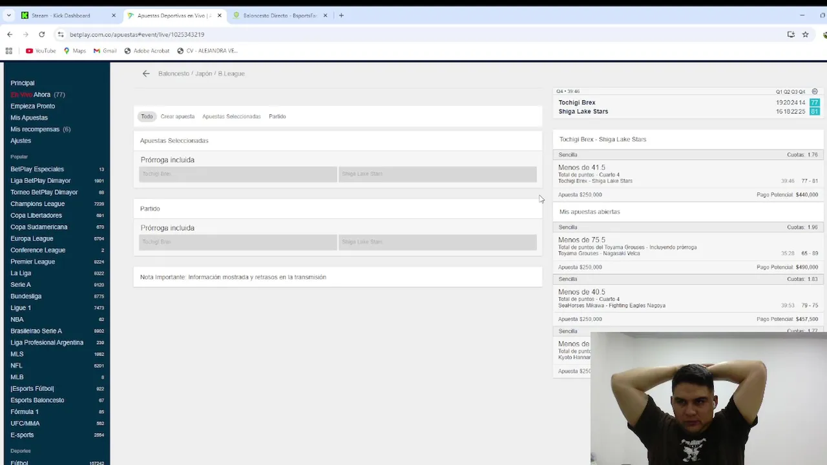Open Ajustes in sidebar
The width and height of the screenshot is (827, 465).
coord(21,141)
